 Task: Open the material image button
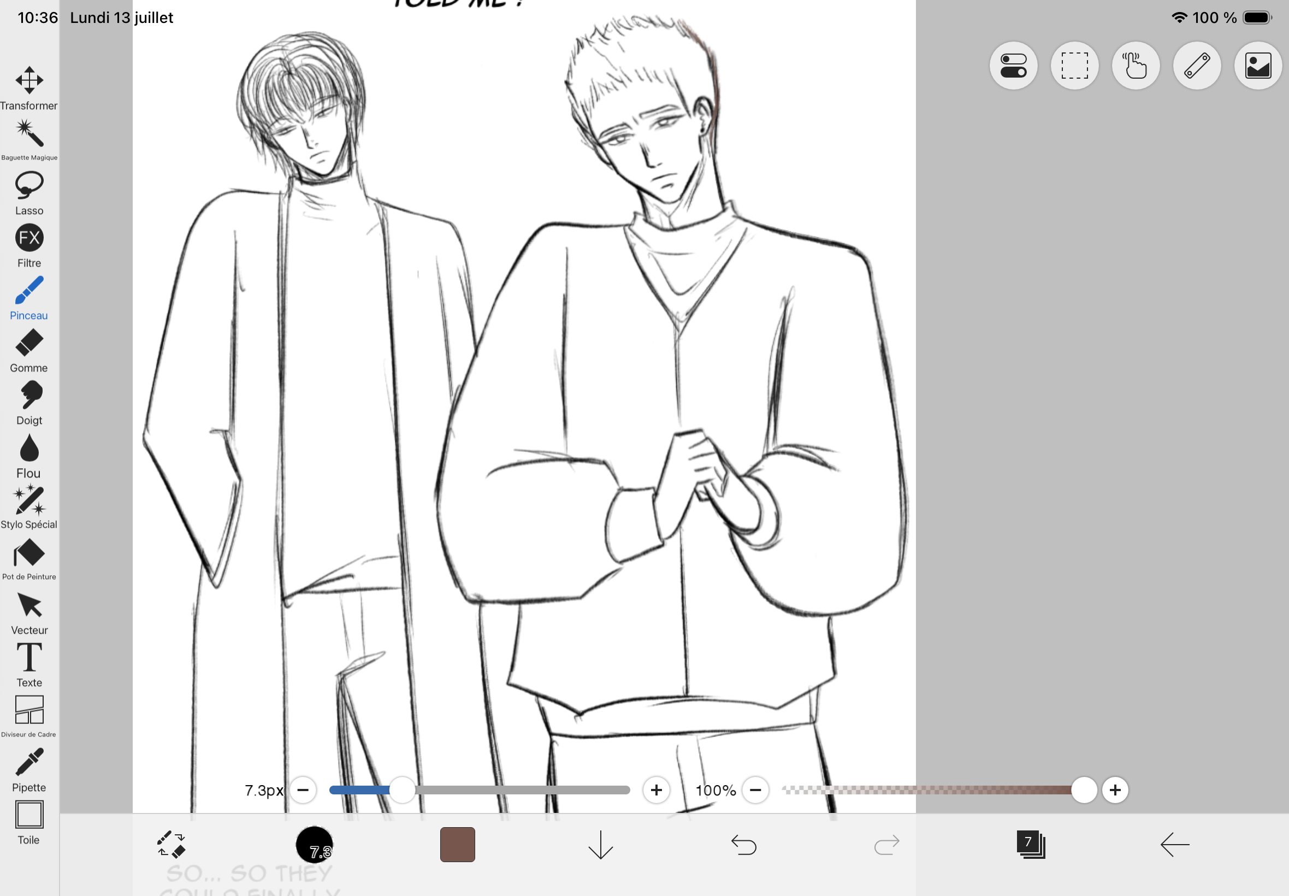pyautogui.click(x=1258, y=66)
